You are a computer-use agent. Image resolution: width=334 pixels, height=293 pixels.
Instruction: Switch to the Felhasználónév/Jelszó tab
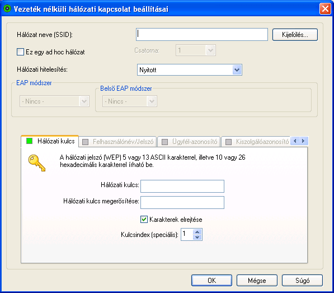click(x=117, y=142)
